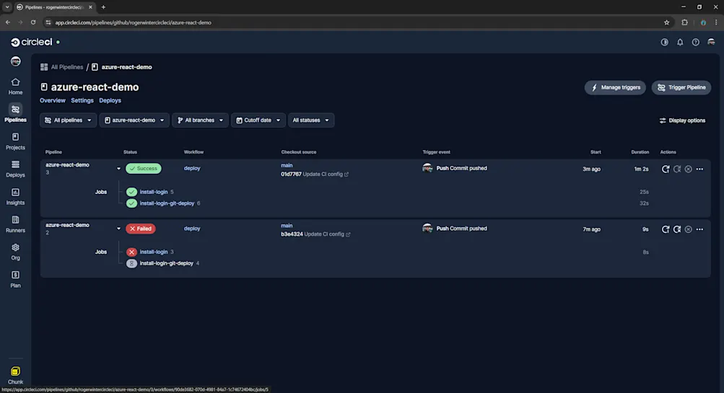This screenshot has width=724, height=393.
Task: Open the Cutoff date filter dropdown
Action: point(258,120)
